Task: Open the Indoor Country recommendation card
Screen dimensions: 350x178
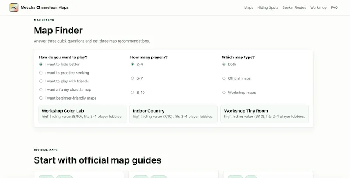Action: pos(173,114)
